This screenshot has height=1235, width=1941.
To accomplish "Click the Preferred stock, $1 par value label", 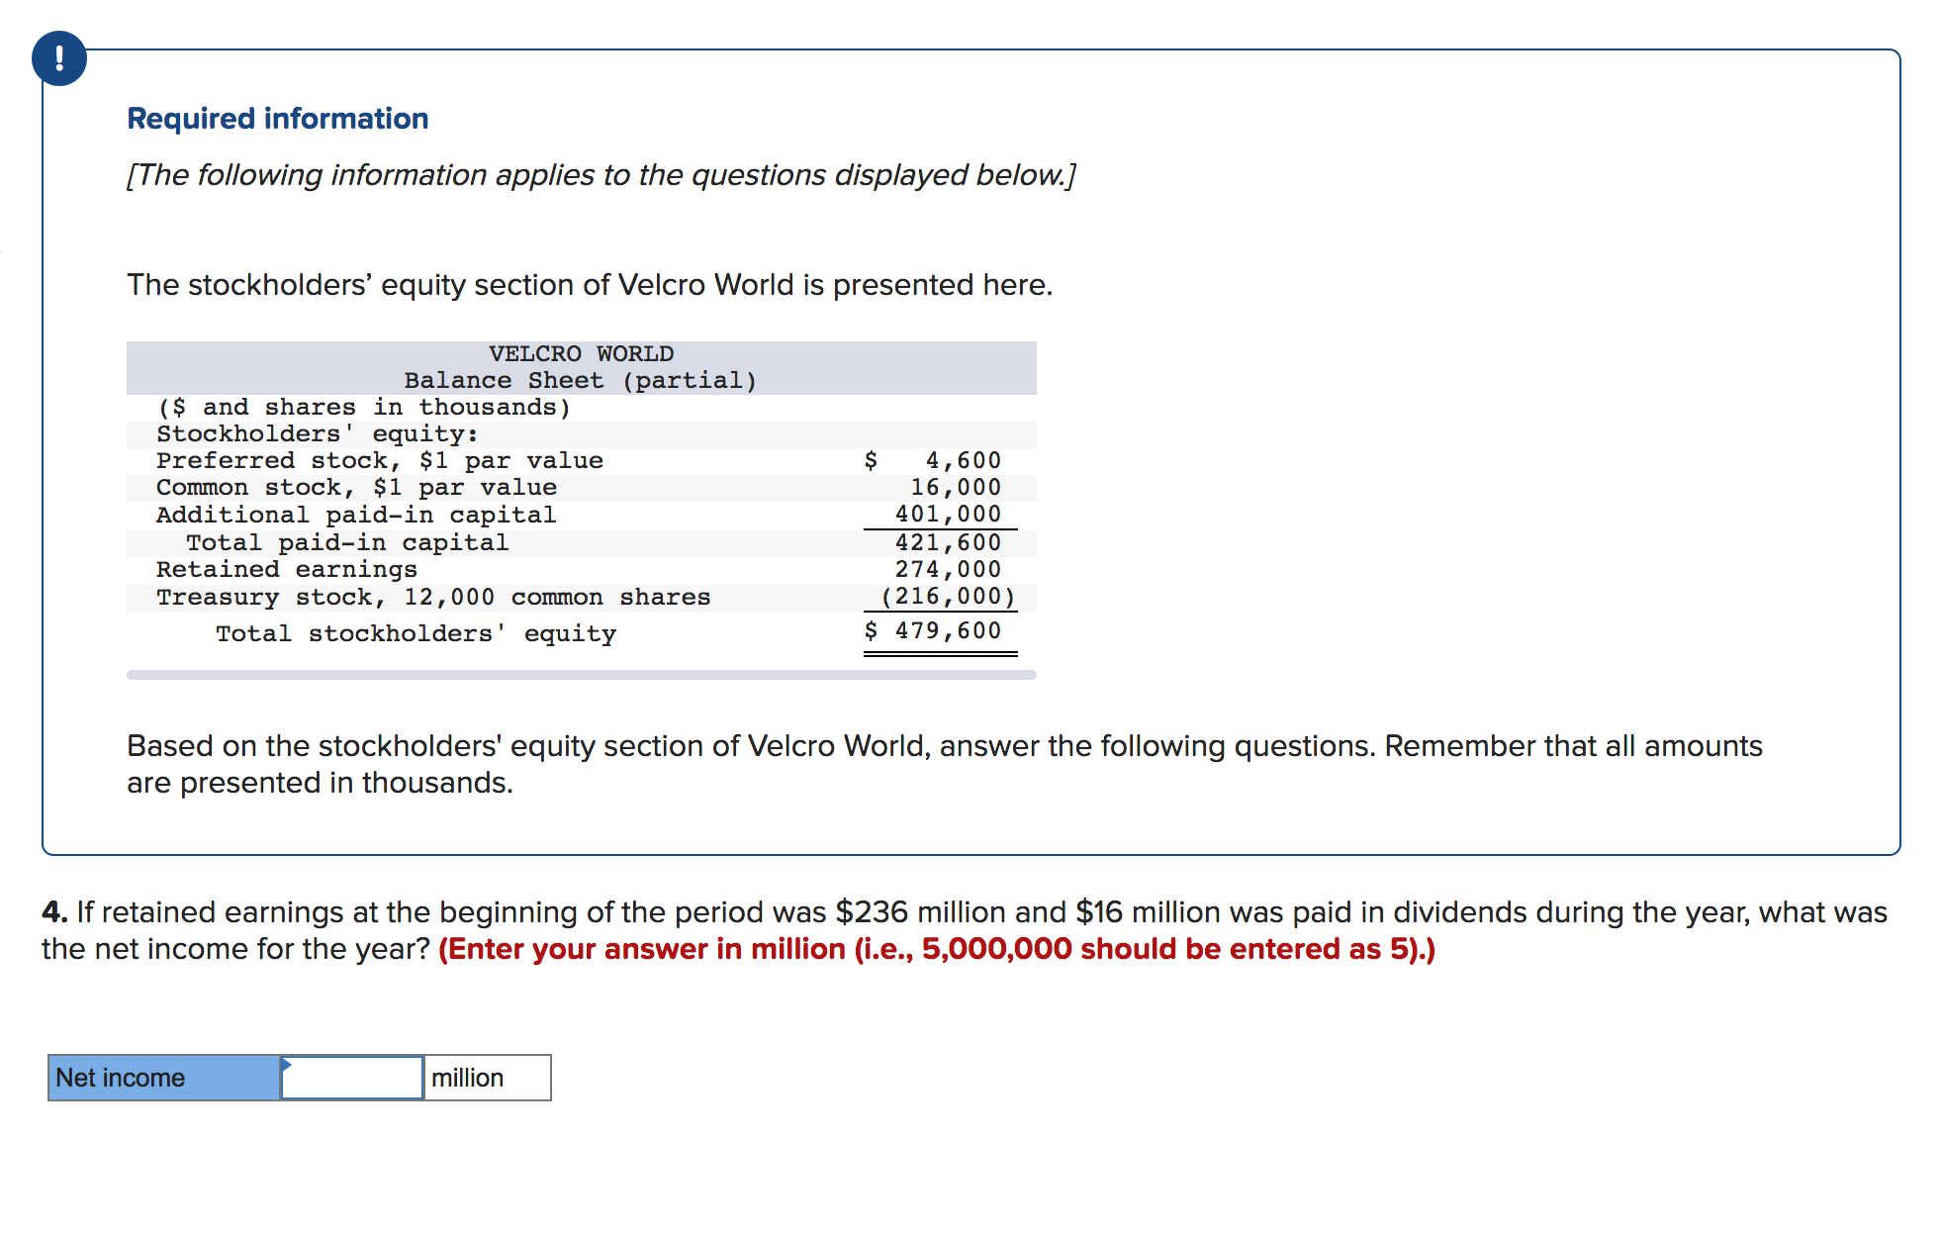I will (380, 460).
